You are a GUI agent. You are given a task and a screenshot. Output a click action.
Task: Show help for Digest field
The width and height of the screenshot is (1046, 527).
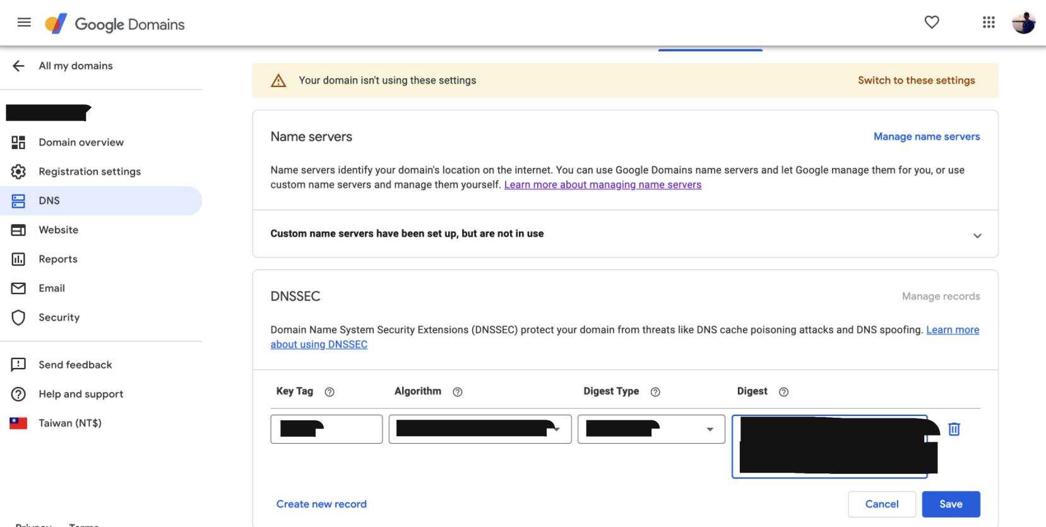pyautogui.click(x=783, y=392)
